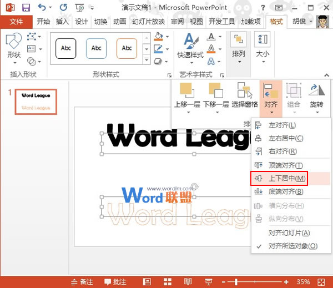The image size is (333, 288).
Task: Expand the shape styles gallery More arrow
Action: coord(147,60)
